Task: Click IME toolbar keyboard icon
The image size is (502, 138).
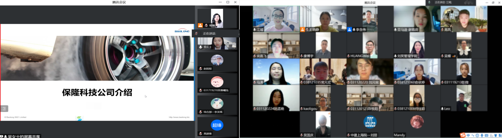Action: 486,135
